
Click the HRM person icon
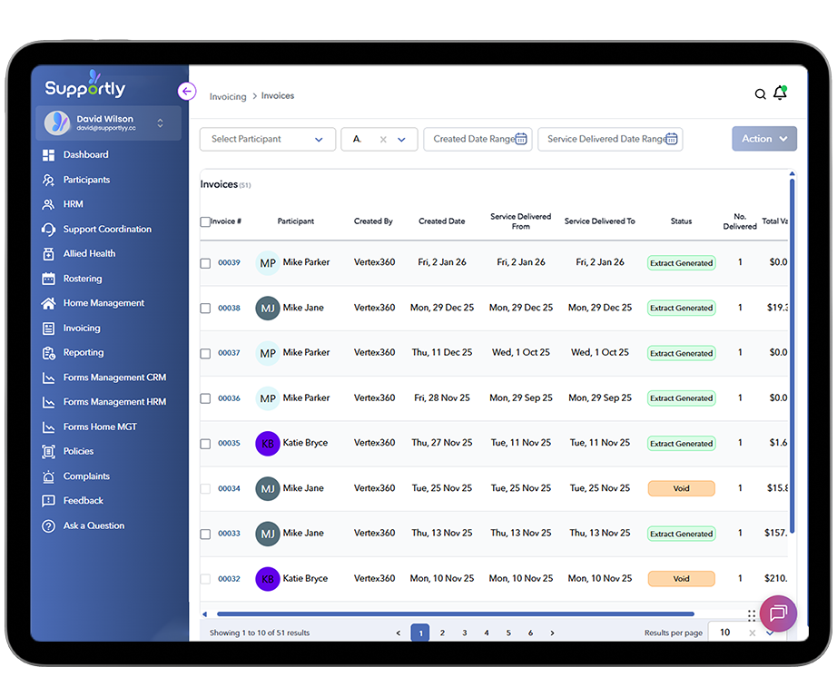(x=49, y=204)
